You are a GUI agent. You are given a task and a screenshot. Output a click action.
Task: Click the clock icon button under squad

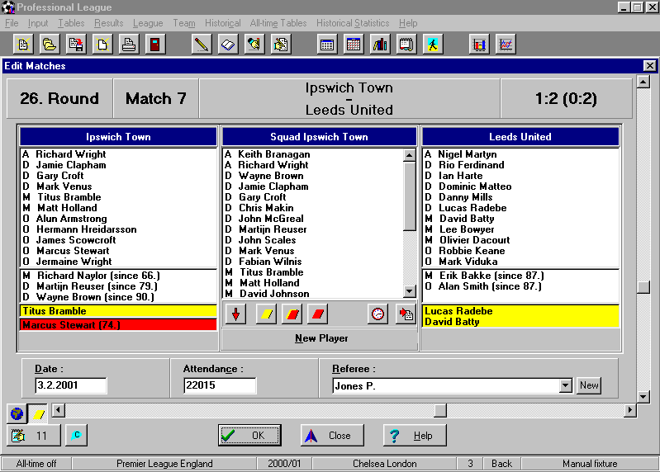tap(378, 314)
